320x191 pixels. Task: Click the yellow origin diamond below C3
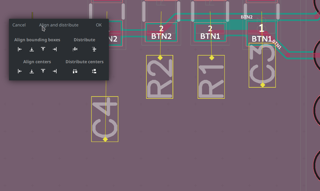(263, 85)
